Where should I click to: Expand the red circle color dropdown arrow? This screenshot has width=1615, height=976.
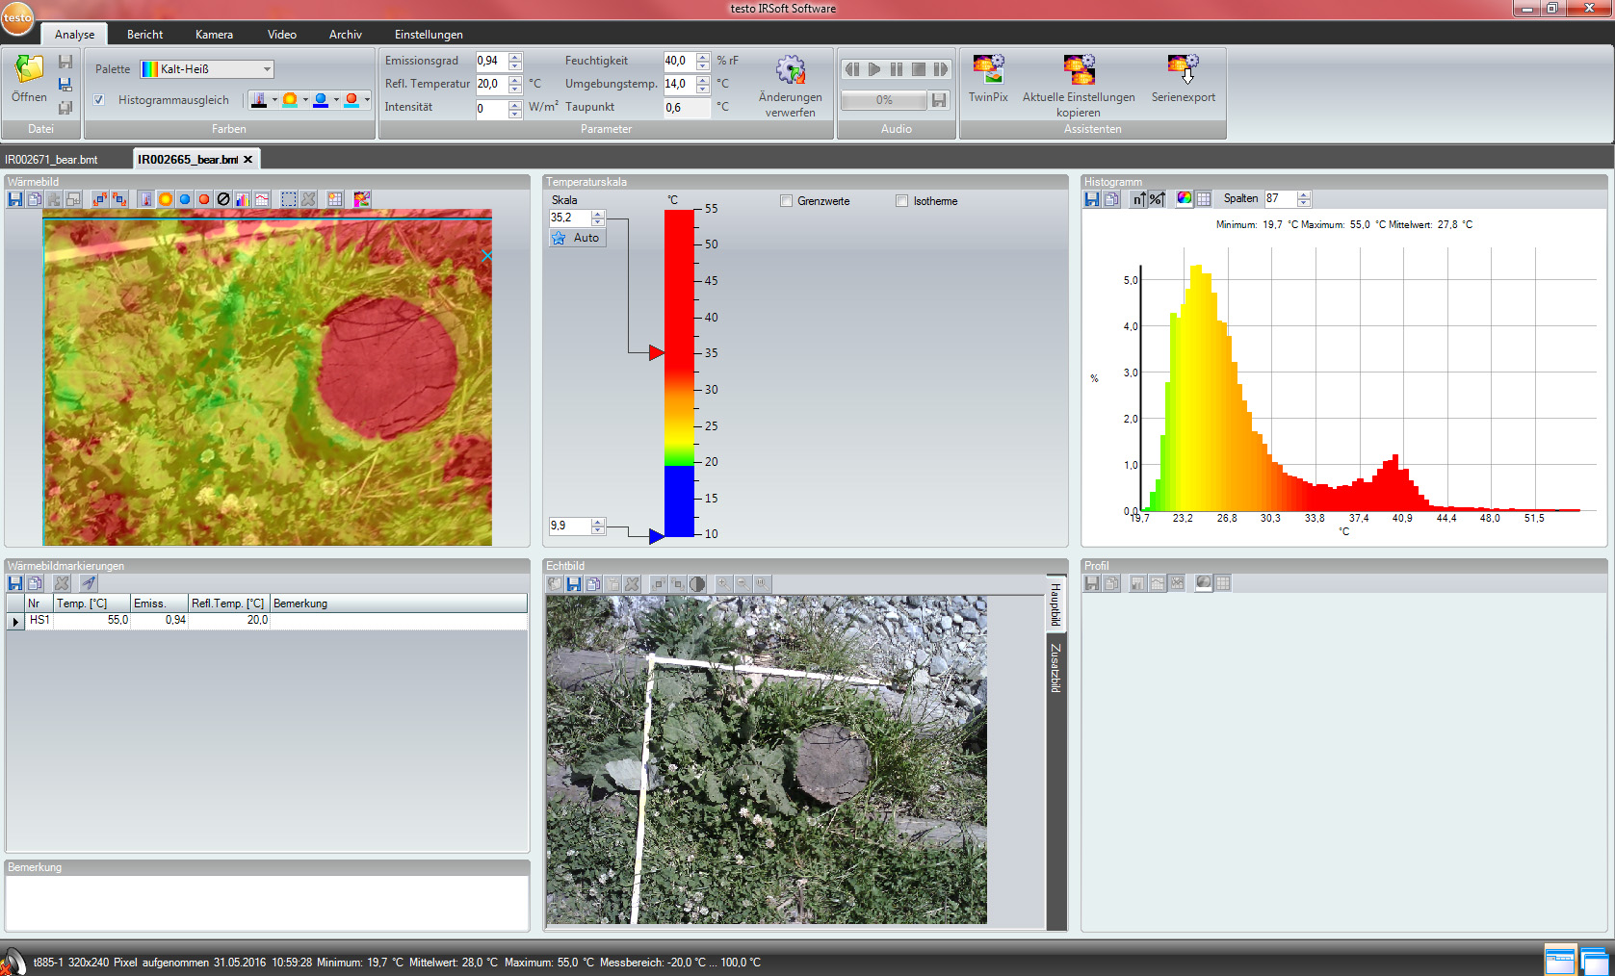click(x=367, y=99)
